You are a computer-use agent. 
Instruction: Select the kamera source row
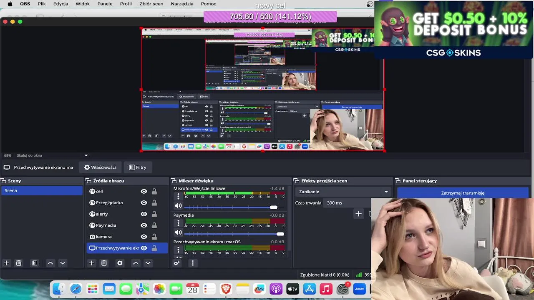(x=127, y=237)
